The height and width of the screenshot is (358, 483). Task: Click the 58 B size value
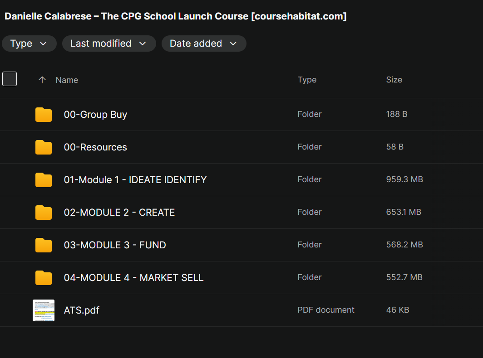(x=394, y=147)
